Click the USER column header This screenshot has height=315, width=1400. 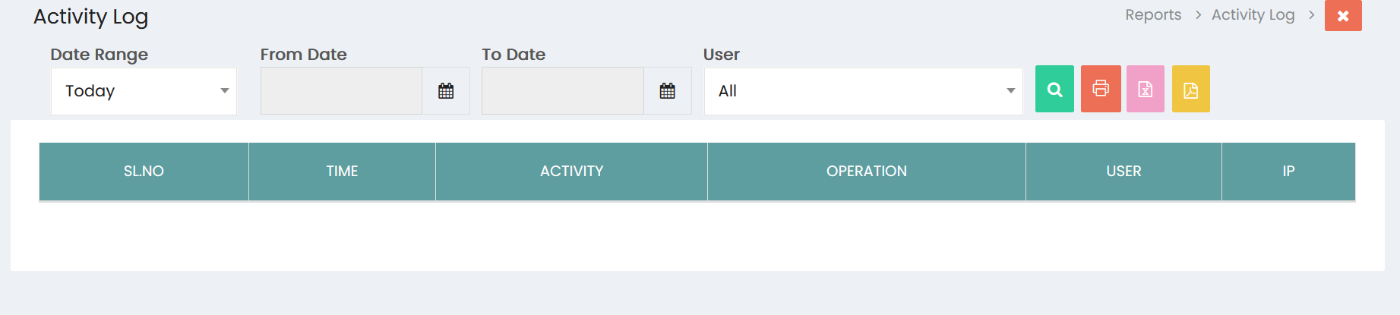tap(1123, 172)
